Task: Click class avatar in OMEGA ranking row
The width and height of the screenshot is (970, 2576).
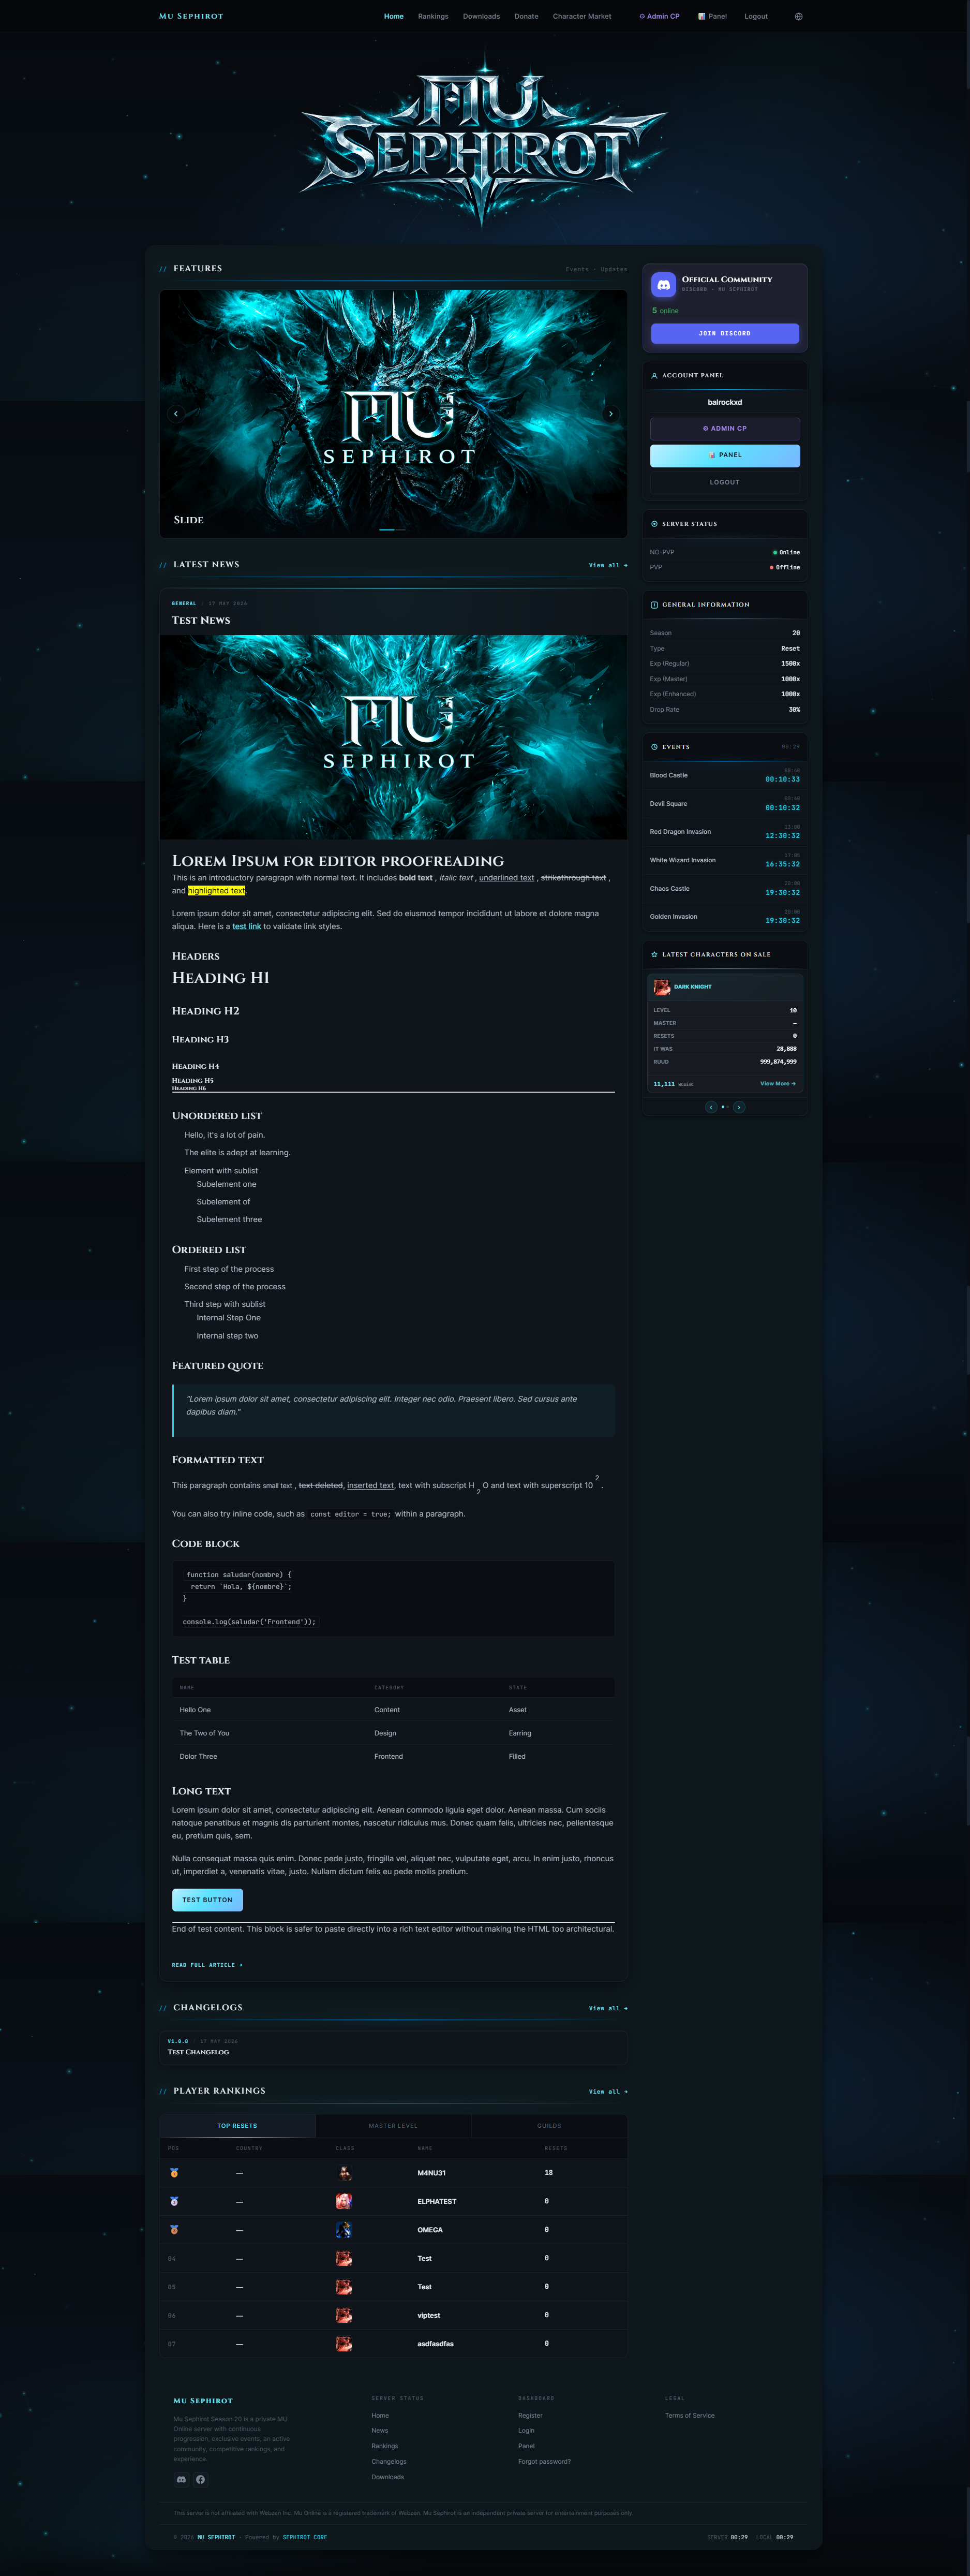Action: tap(344, 2230)
